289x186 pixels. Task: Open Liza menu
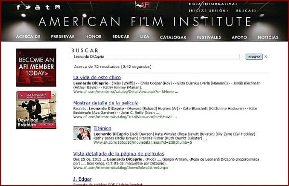tap(144, 37)
